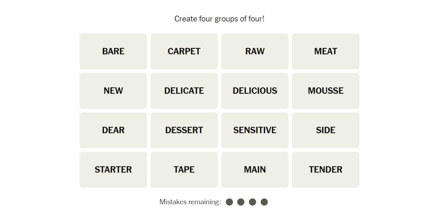This screenshot has height=219, width=438.
Task: Select the BARE word tile
Action: (113, 51)
